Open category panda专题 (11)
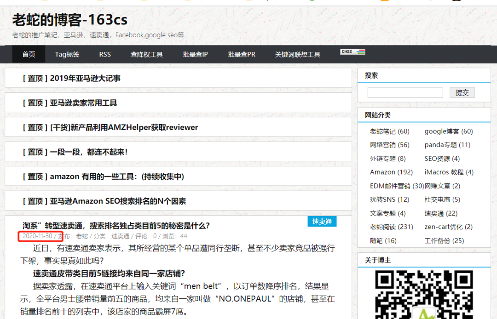 pyautogui.click(x=447, y=145)
